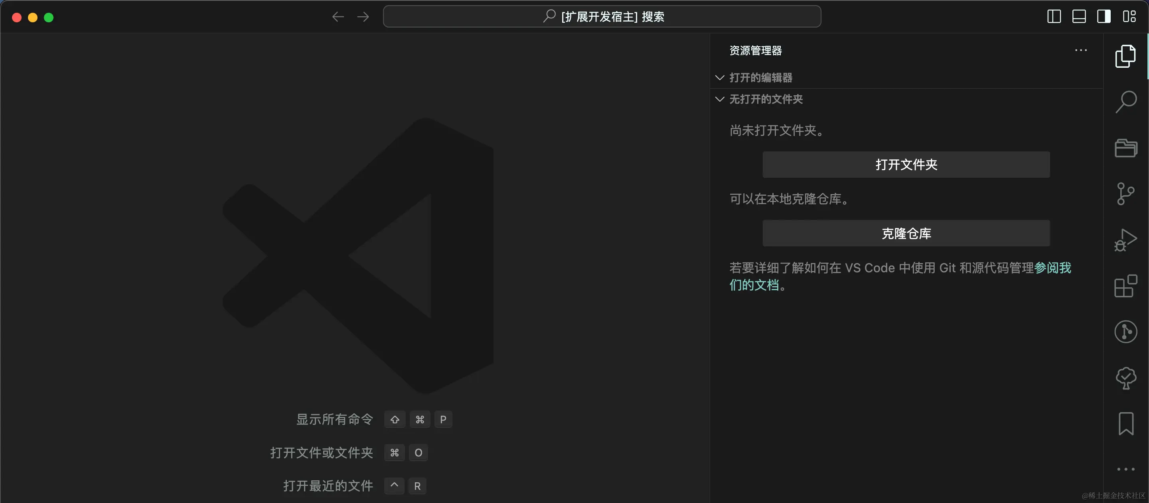Open the tree checkmark activity bar icon
This screenshot has height=503, width=1149.
click(x=1125, y=378)
